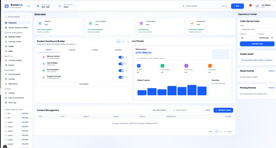276x148 pixels.
Task: Click the Settings gear icon in sidebar
Action: point(6,93)
